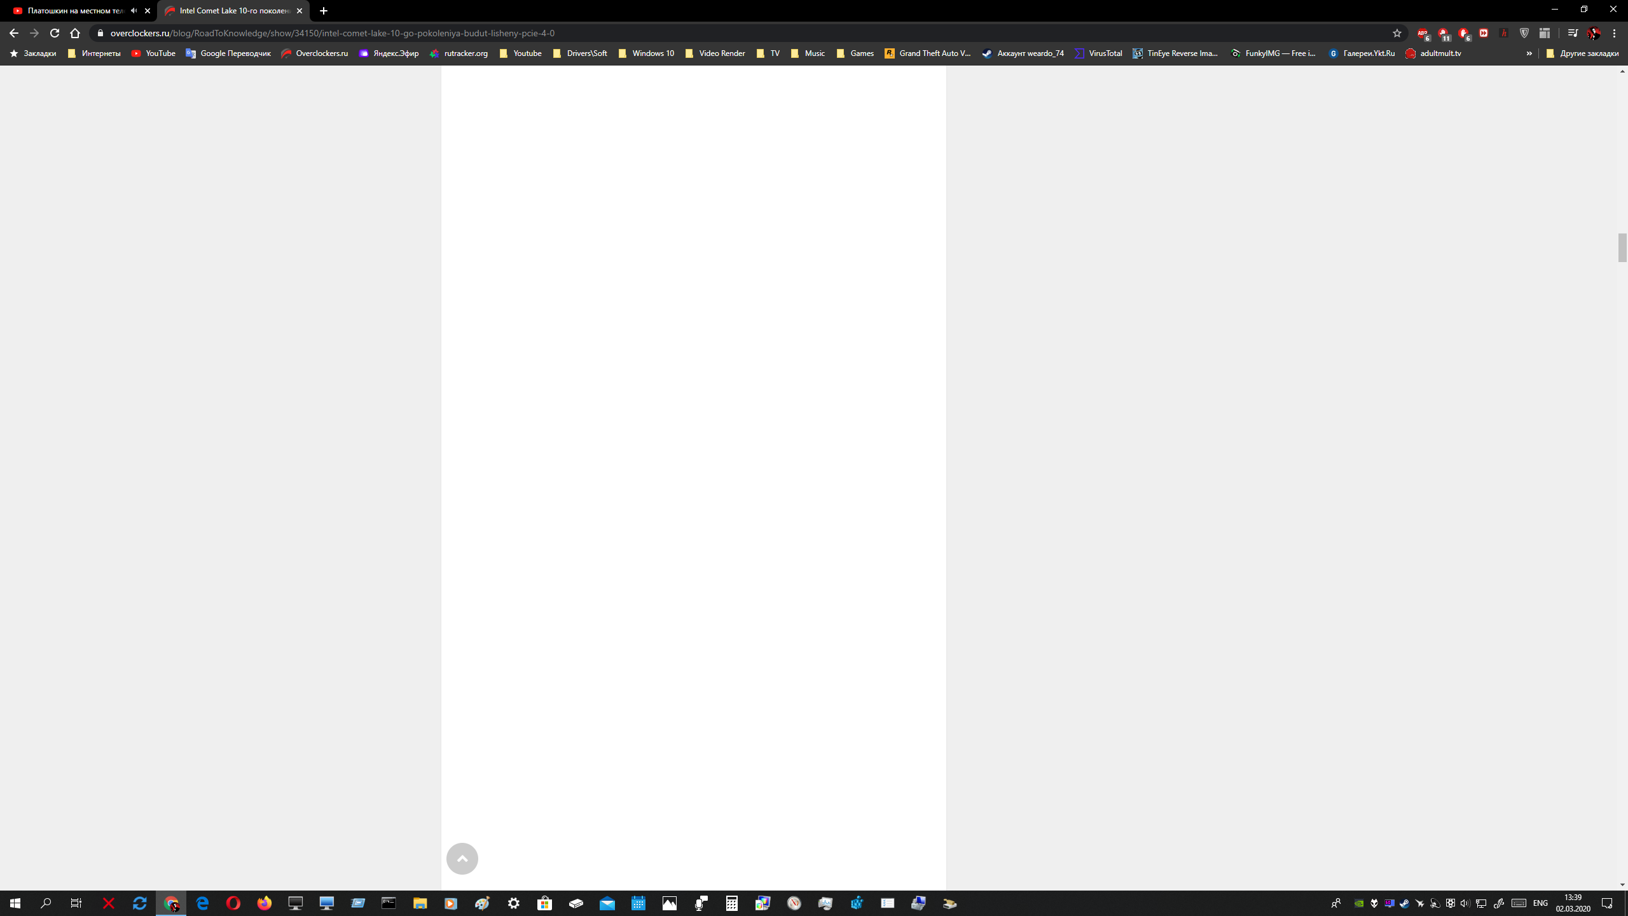This screenshot has height=916, width=1628.
Task: Open the Chrome three-dot menu
Action: tap(1614, 33)
